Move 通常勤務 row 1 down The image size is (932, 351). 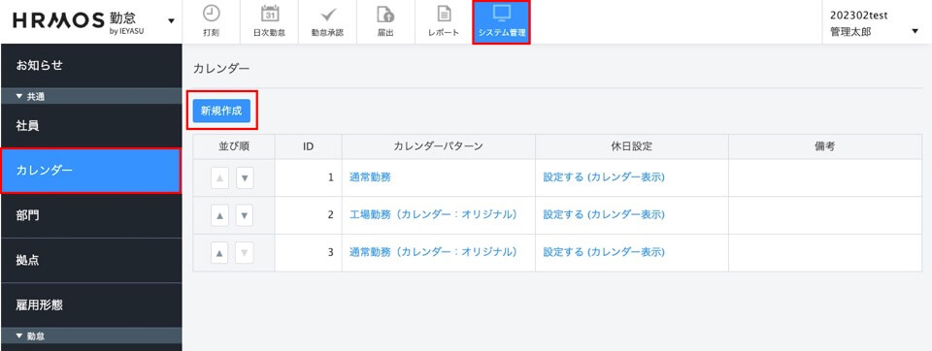(245, 177)
